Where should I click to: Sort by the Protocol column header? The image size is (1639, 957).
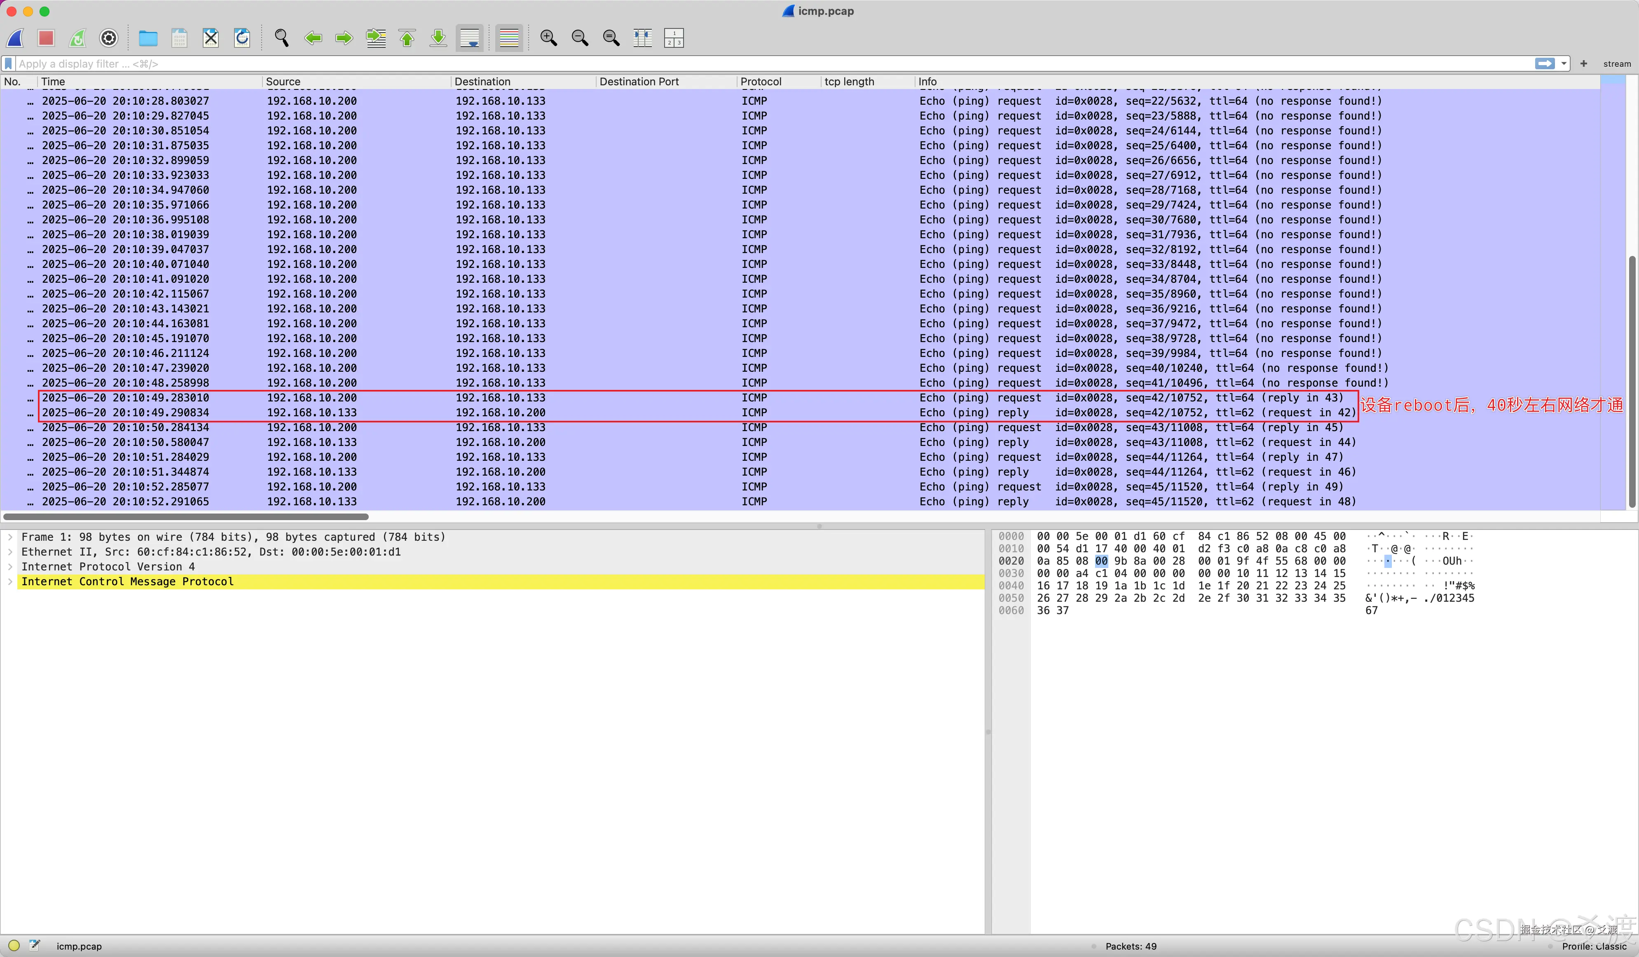(x=760, y=81)
